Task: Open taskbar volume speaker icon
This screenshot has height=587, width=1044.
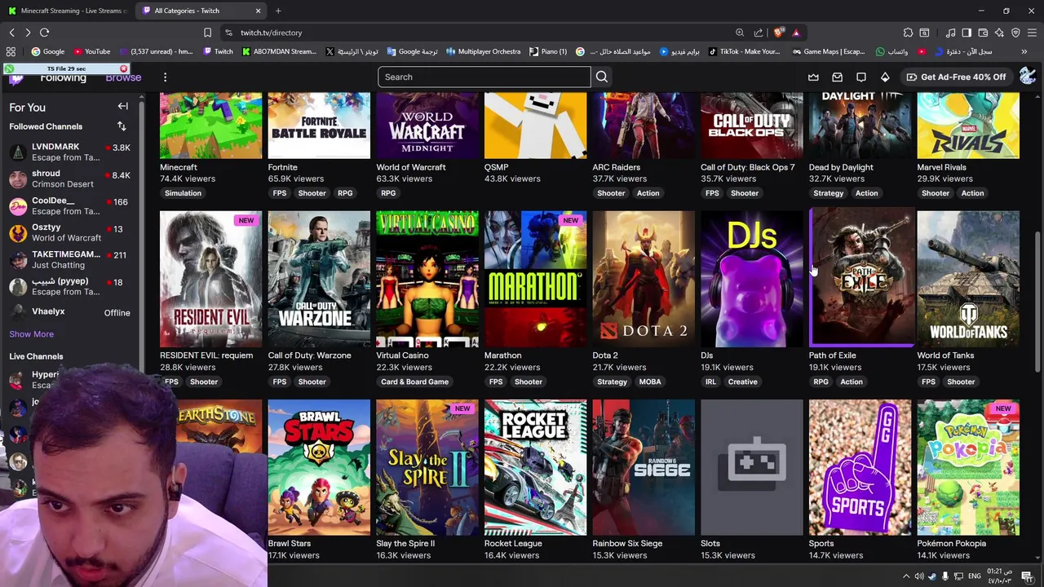Action: [x=919, y=576]
